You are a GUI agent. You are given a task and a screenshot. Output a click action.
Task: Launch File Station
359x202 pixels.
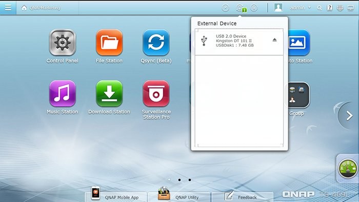[109, 43]
